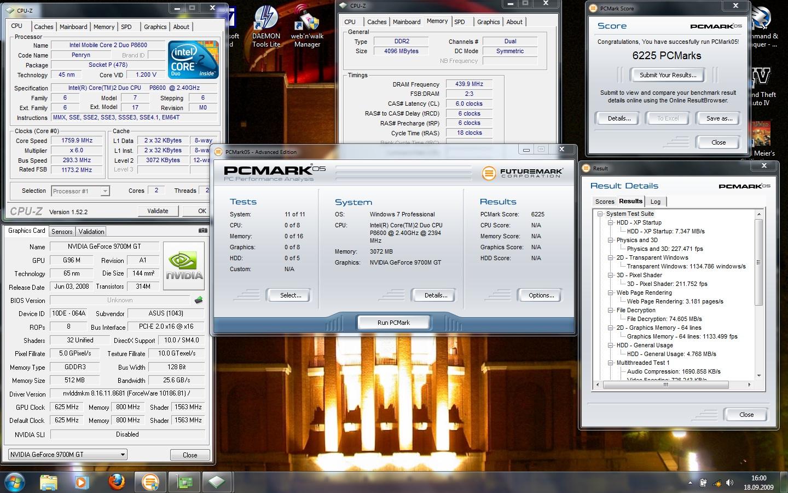The height and width of the screenshot is (493, 788).
Task: Click the driver version field in GPU-Z
Action: coord(127,393)
